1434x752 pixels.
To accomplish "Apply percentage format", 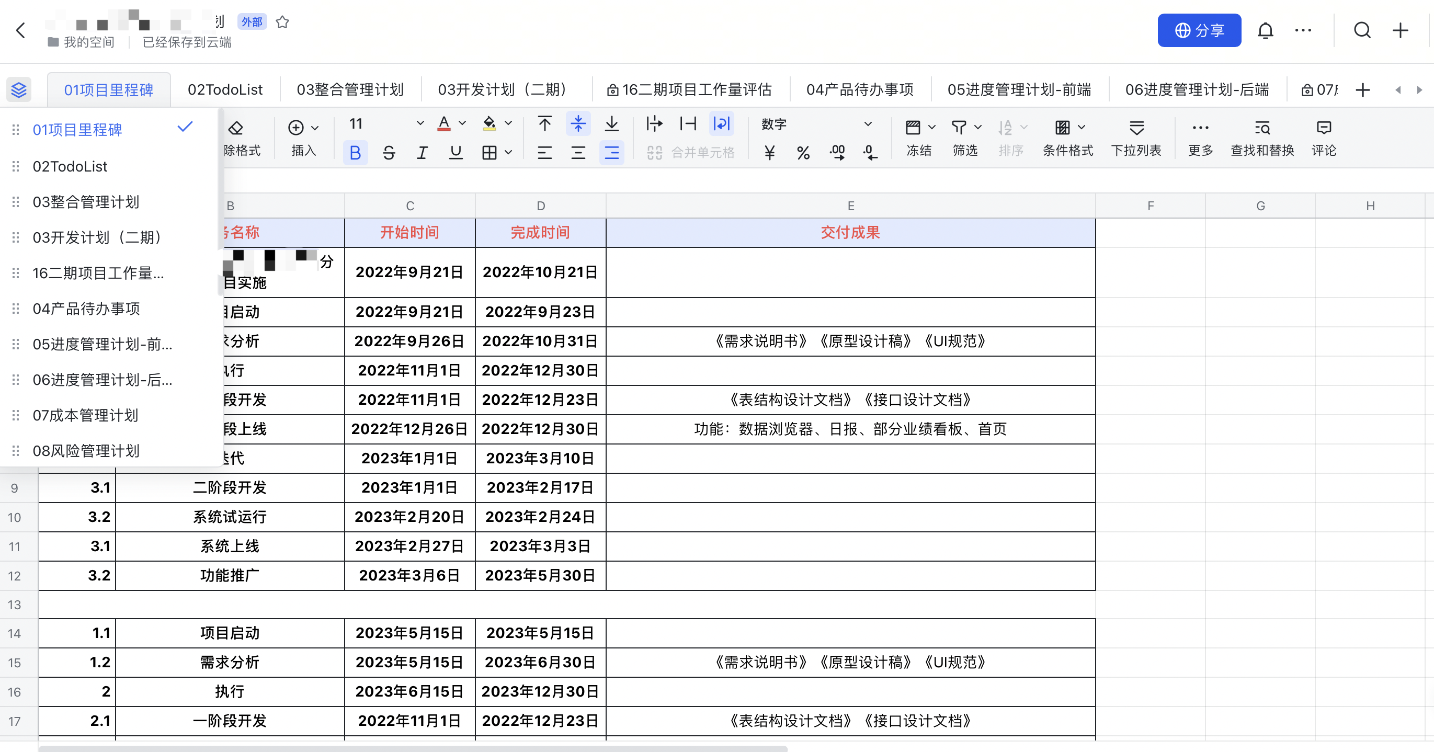I will [803, 153].
